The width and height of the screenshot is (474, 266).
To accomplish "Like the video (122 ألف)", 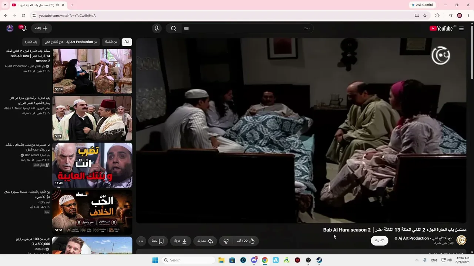I will 246,241.
